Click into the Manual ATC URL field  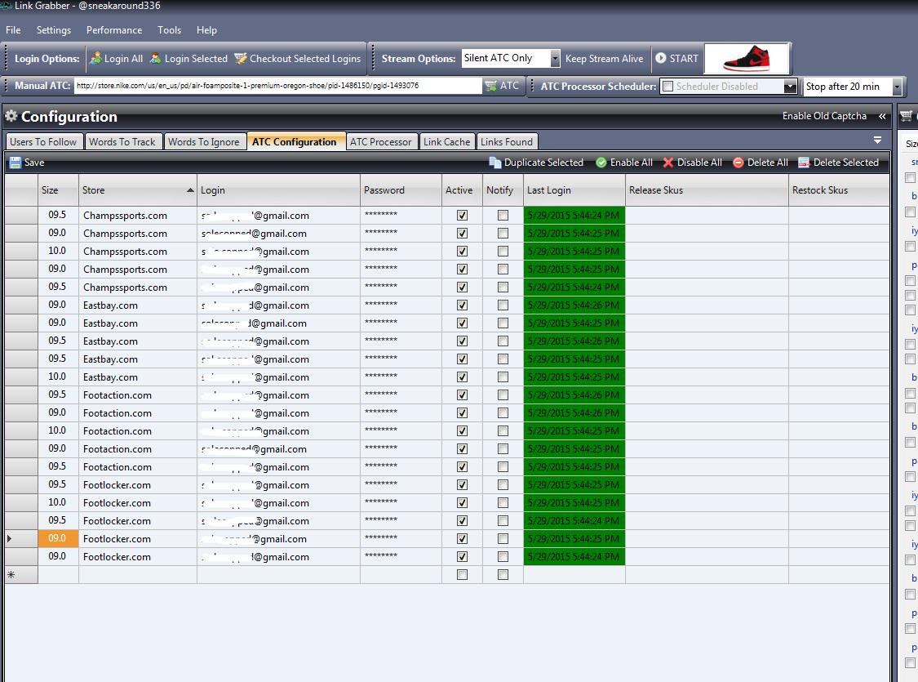coord(278,86)
